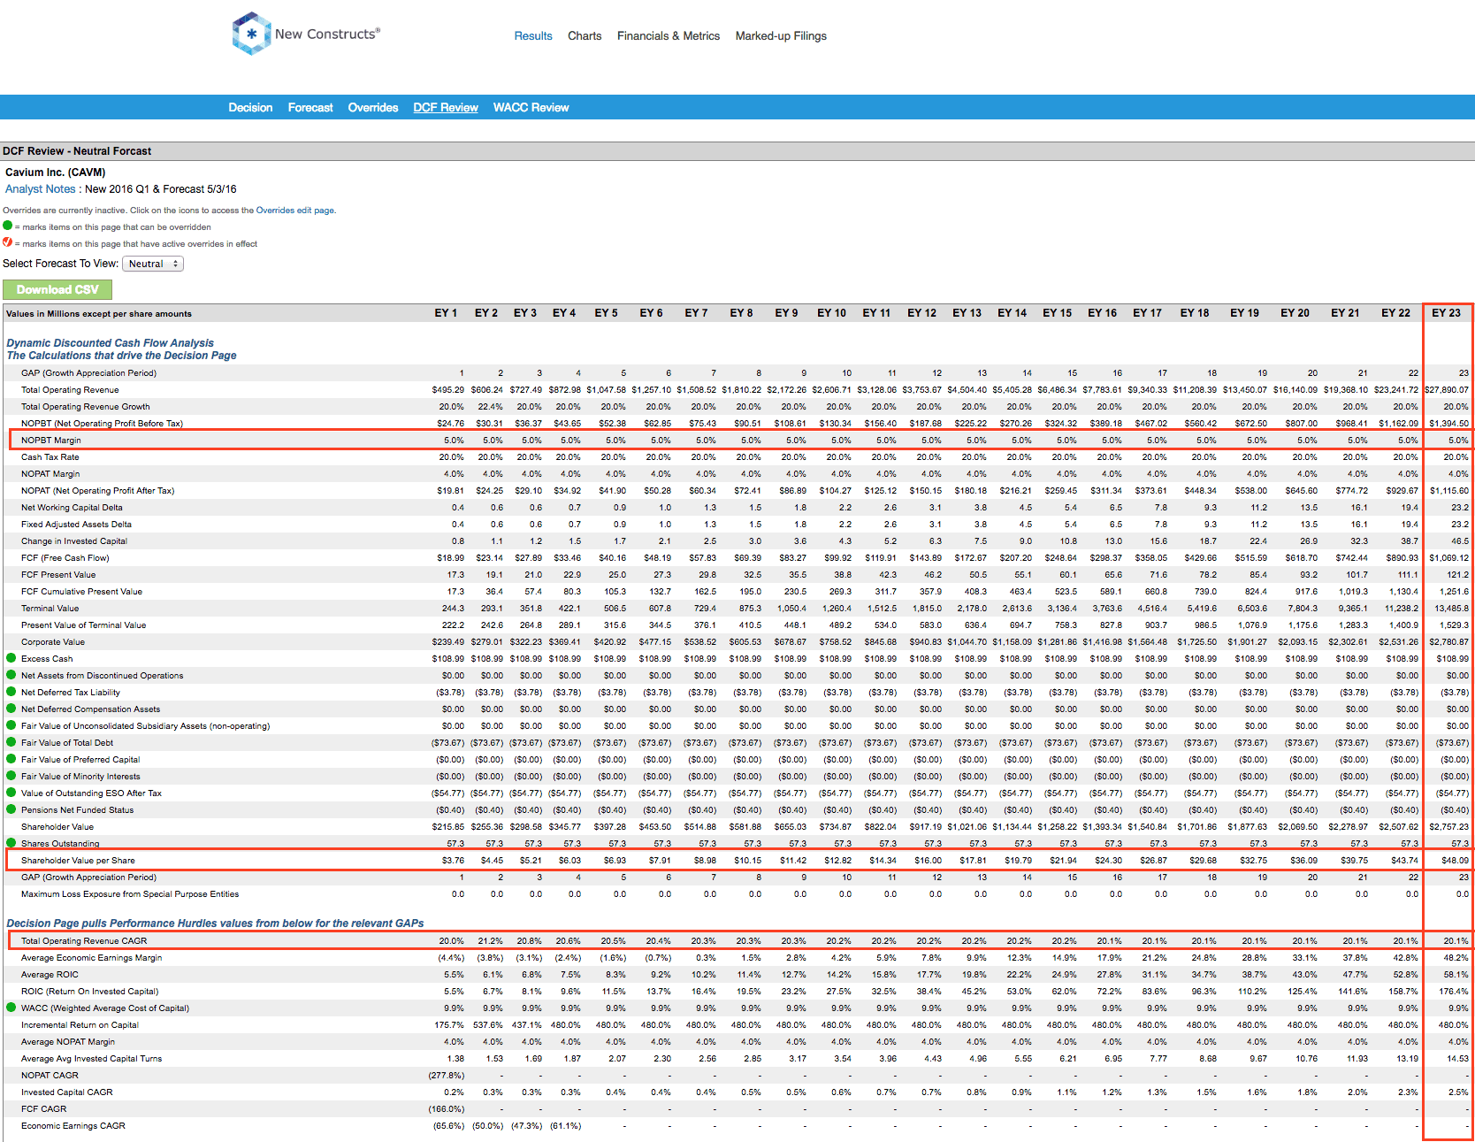Click override dot for Fair Value of Preferred Capital
This screenshot has width=1475, height=1142.
pyautogui.click(x=11, y=759)
